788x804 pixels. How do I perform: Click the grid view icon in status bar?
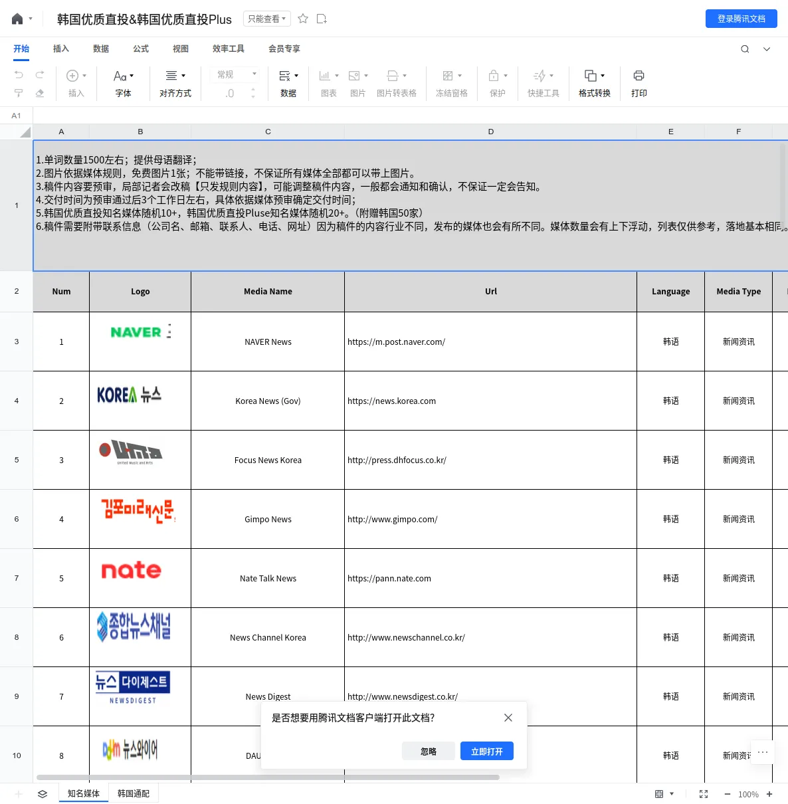[x=659, y=794]
